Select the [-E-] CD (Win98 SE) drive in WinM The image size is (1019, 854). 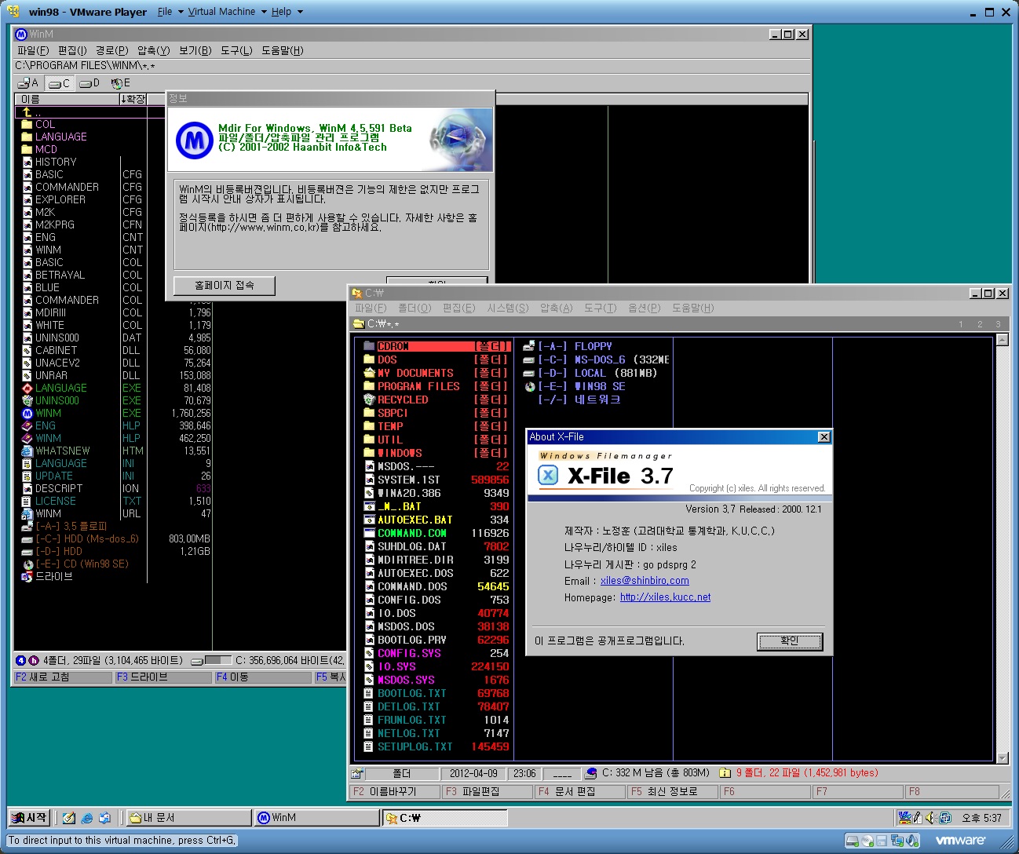pyautogui.click(x=75, y=564)
